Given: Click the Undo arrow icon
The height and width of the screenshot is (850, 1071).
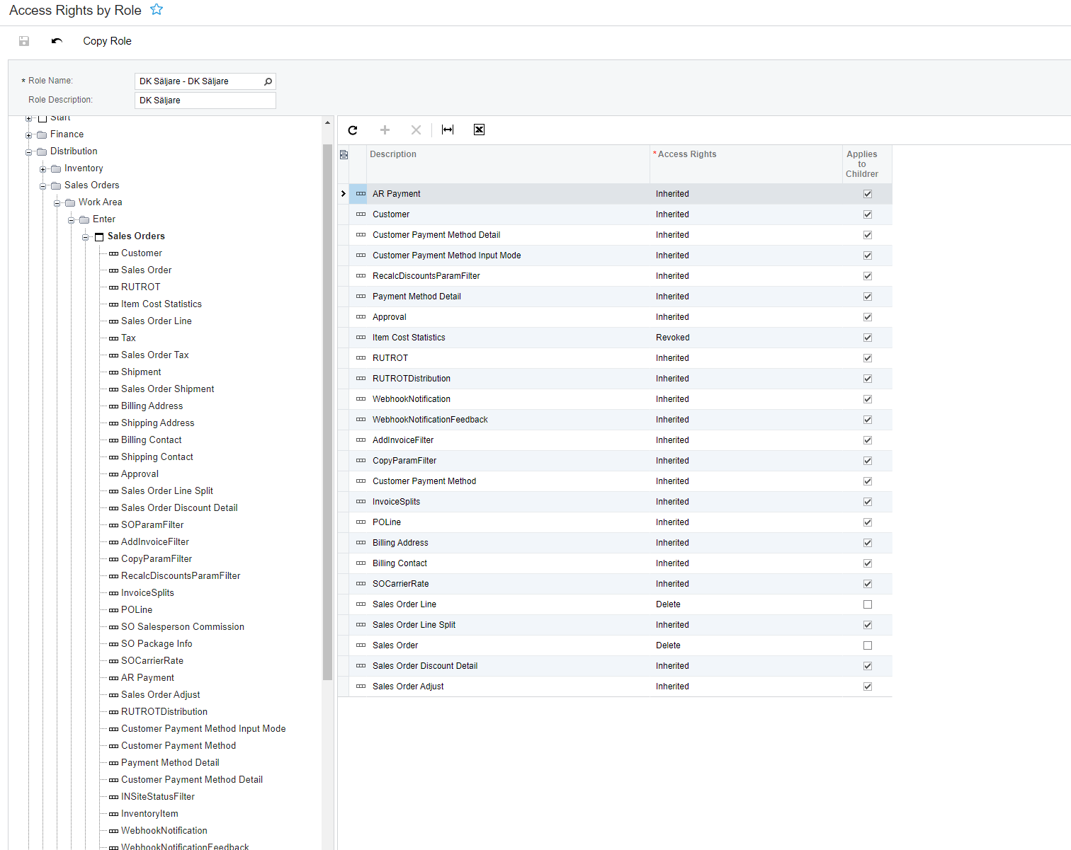Looking at the screenshot, I should tap(57, 41).
